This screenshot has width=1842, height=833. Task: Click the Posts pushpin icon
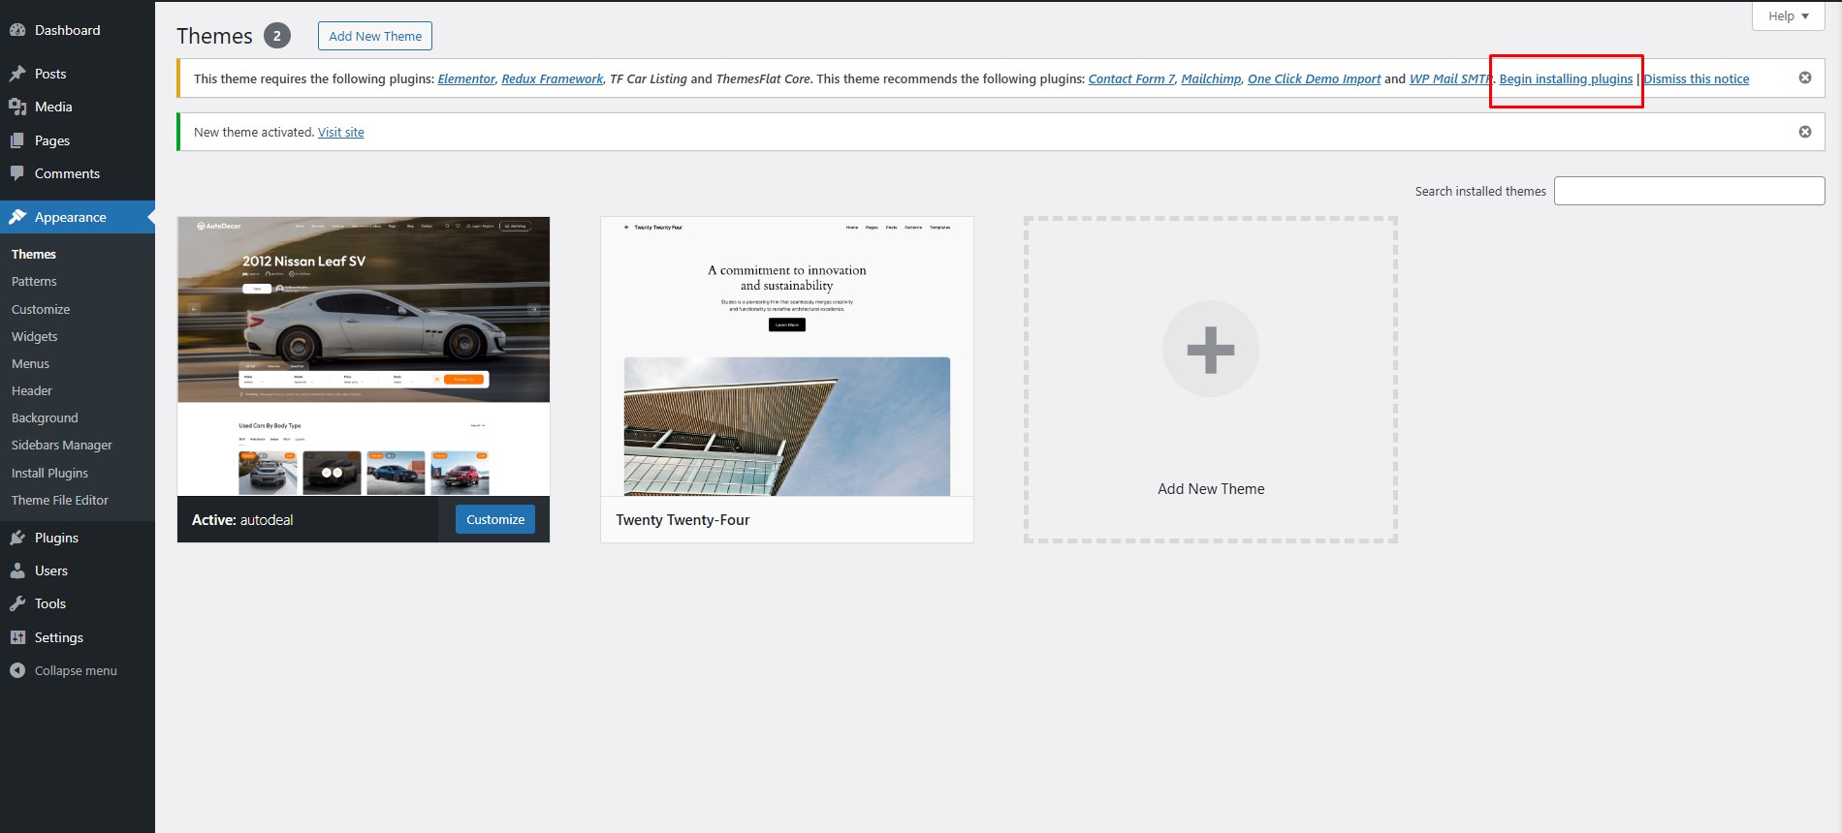tap(17, 74)
